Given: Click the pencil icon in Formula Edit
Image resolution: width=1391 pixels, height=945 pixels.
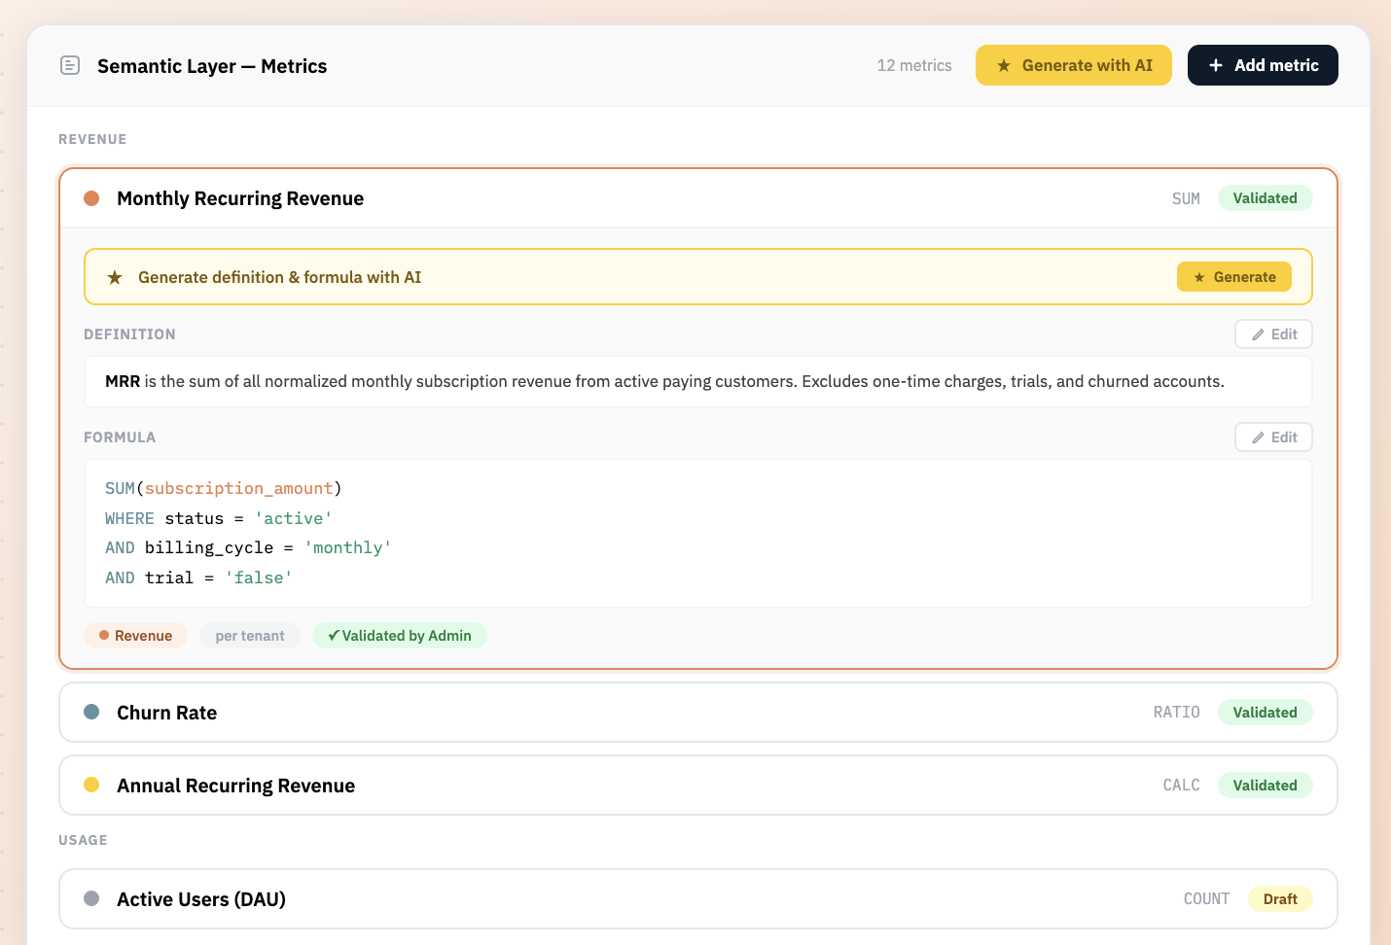Looking at the screenshot, I should pos(1258,437).
